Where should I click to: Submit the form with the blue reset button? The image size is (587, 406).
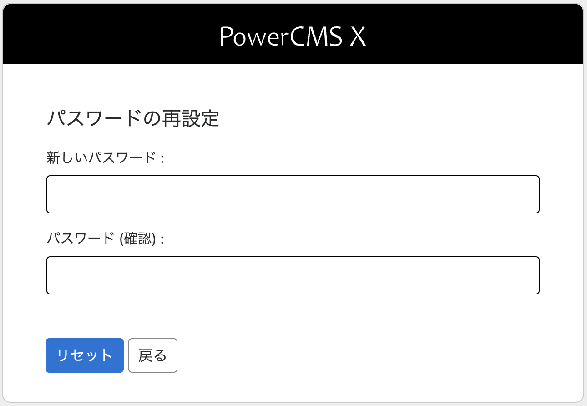[85, 355]
